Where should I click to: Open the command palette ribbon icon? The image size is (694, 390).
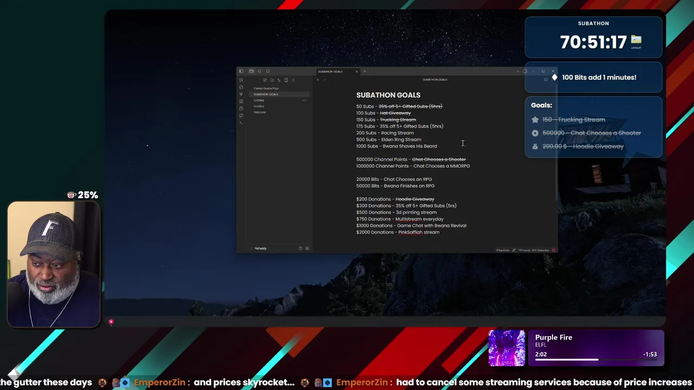[x=241, y=122]
